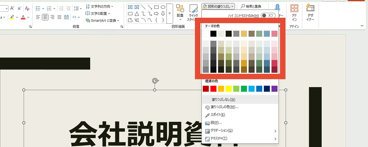Click the rotation handle above the text box
Image resolution: width=368 pixels, height=147 pixels.
[155, 81]
